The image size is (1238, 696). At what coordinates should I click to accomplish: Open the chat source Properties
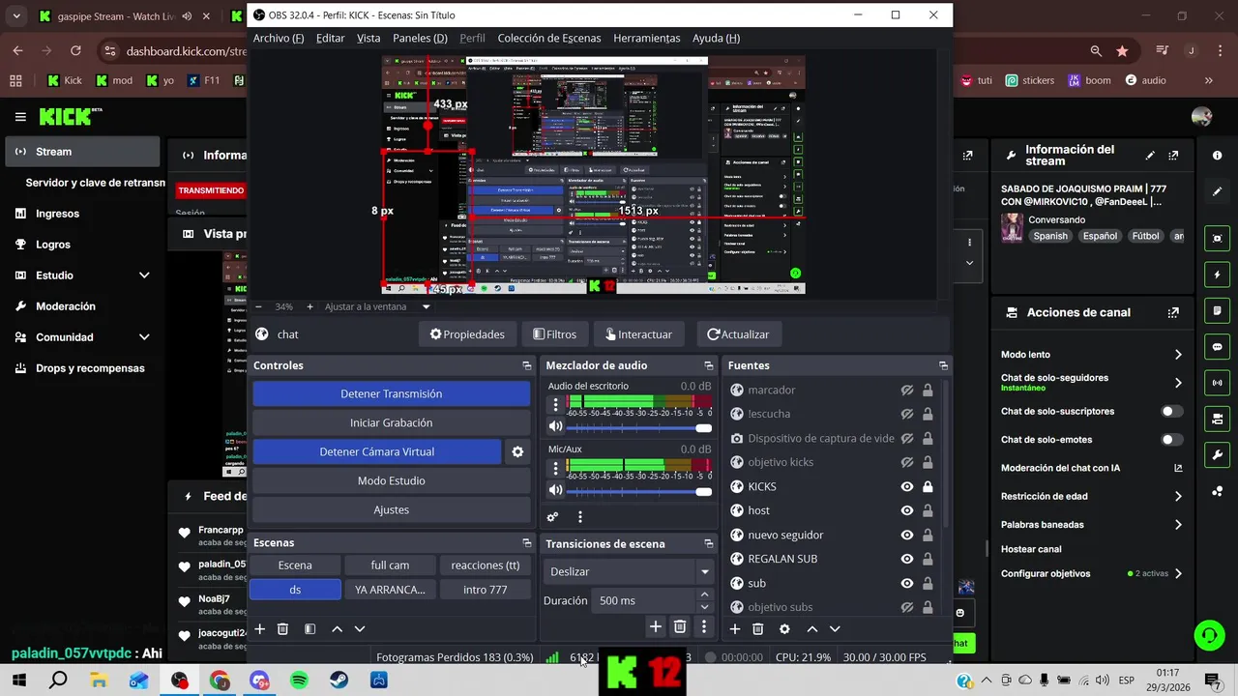click(x=467, y=334)
